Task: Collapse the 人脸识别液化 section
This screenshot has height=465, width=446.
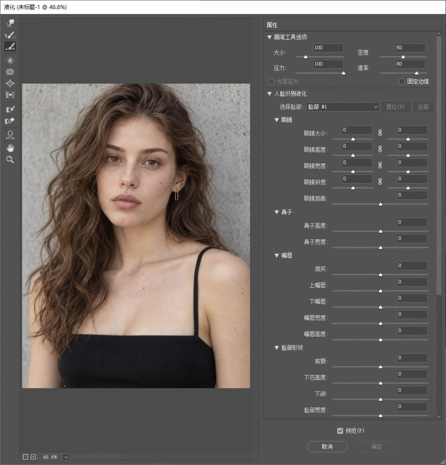Action: pos(270,94)
